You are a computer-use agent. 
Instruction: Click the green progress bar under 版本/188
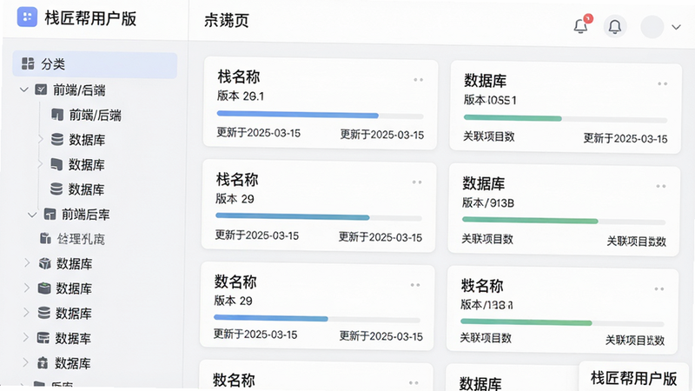(562, 322)
